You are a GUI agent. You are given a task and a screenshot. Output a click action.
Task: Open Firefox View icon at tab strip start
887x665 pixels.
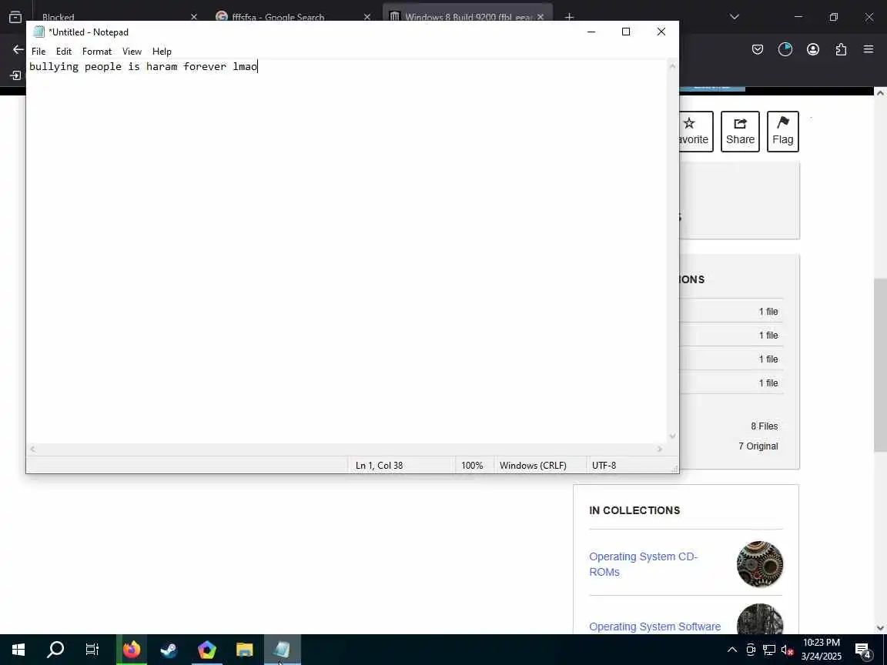[x=15, y=17]
